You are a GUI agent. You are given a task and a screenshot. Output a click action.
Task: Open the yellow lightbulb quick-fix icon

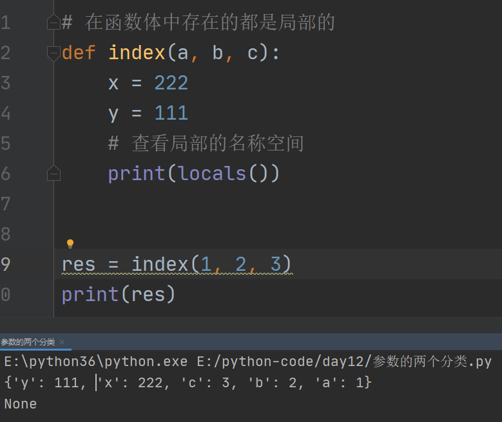pos(70,244)
